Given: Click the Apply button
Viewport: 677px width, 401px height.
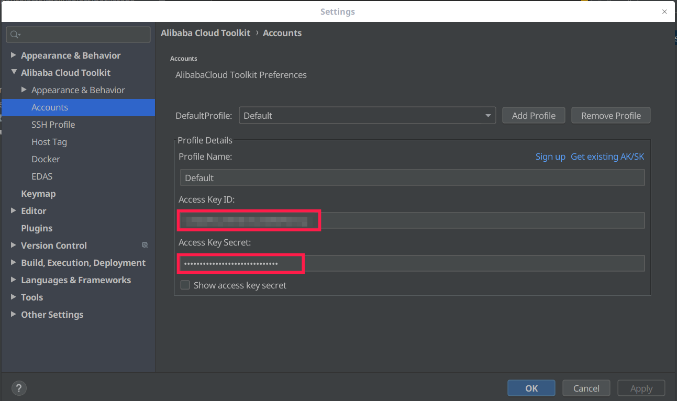Looking at the screenshot, I should click(641, 388).
